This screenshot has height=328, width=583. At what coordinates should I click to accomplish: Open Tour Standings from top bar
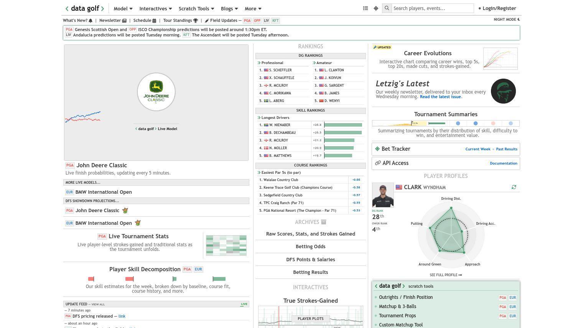180,21
